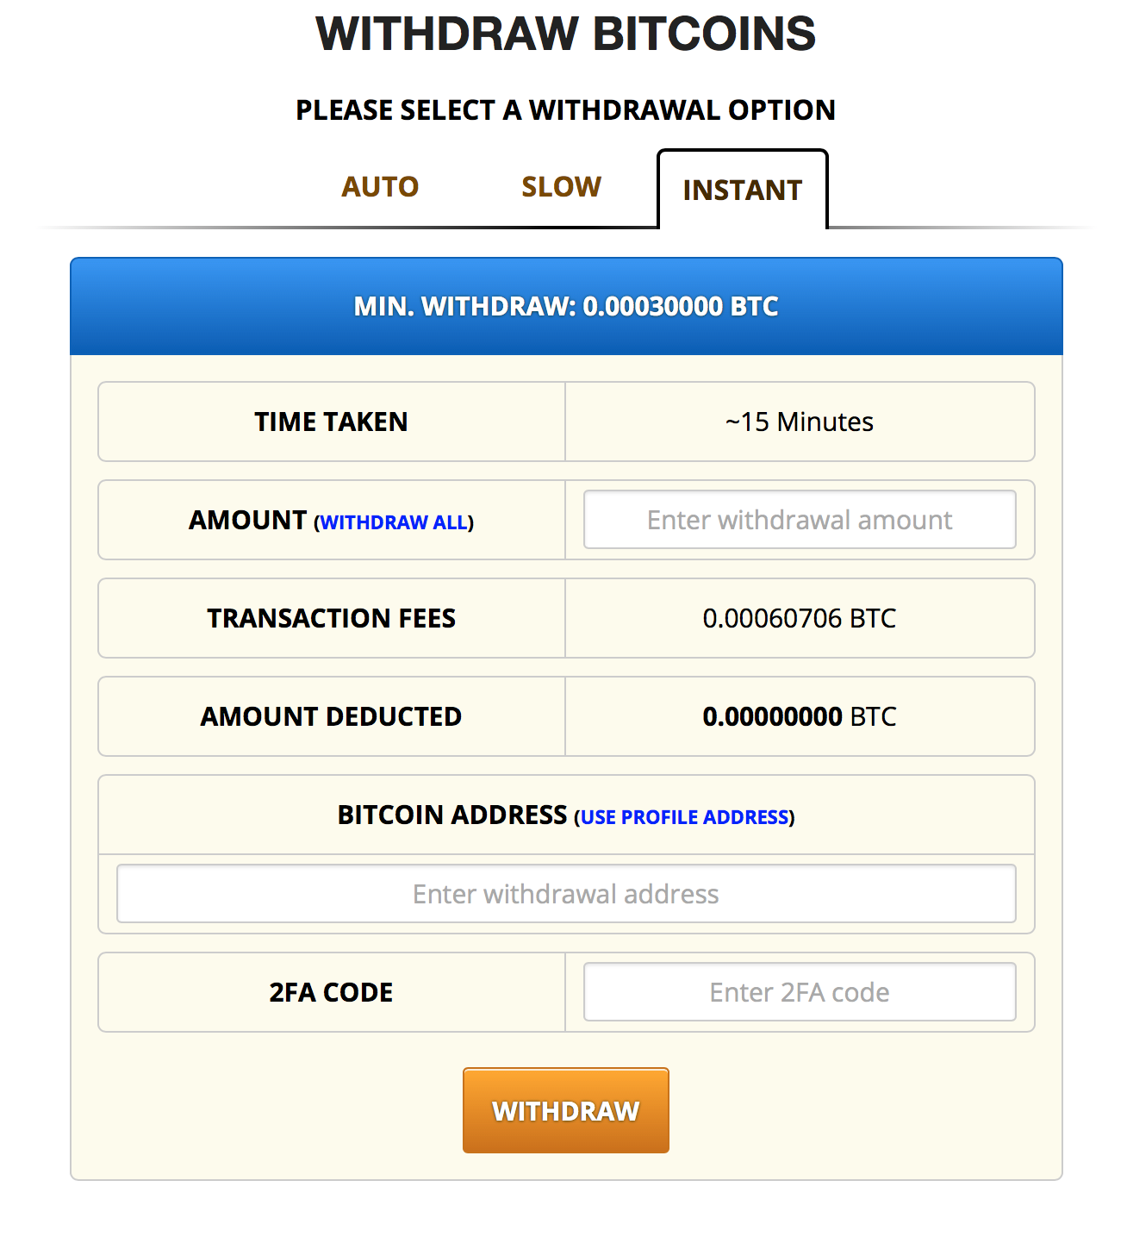Click the AMOUNT DEDUCTED label
The width and height of the screenshot is (1127, 1243).
click(x=331, y=716)
